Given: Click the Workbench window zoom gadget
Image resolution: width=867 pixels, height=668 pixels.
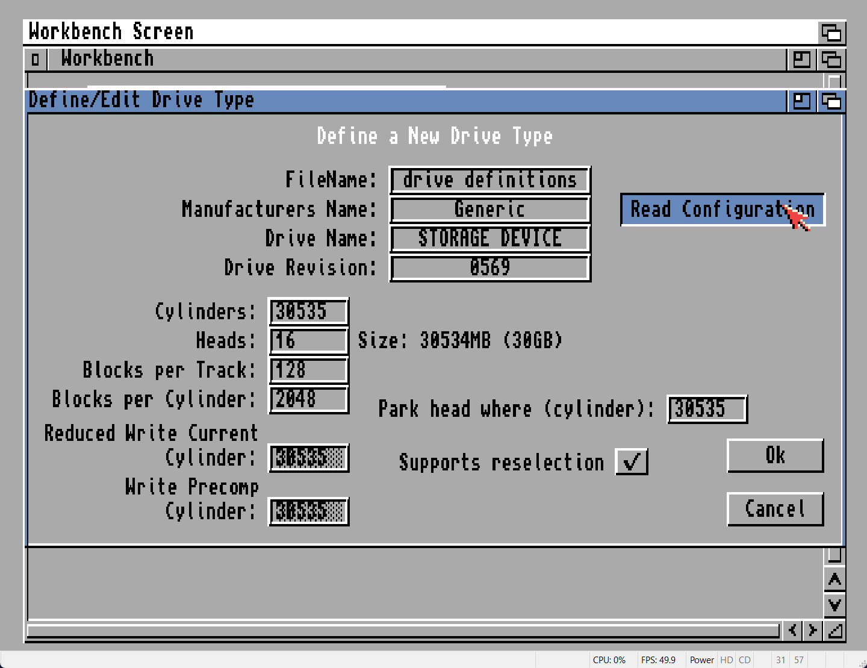Looking at the screenshot, I should (x=801, y=59).
